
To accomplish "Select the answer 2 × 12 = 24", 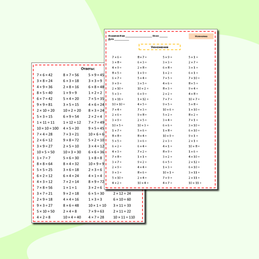I will coord(122,193).
